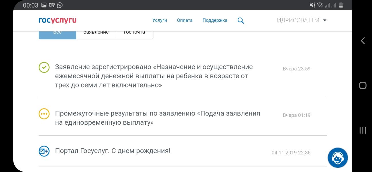Open the Оплата menu item
The width and height of the screenshot is (372, 172).
tap(185, 20)
